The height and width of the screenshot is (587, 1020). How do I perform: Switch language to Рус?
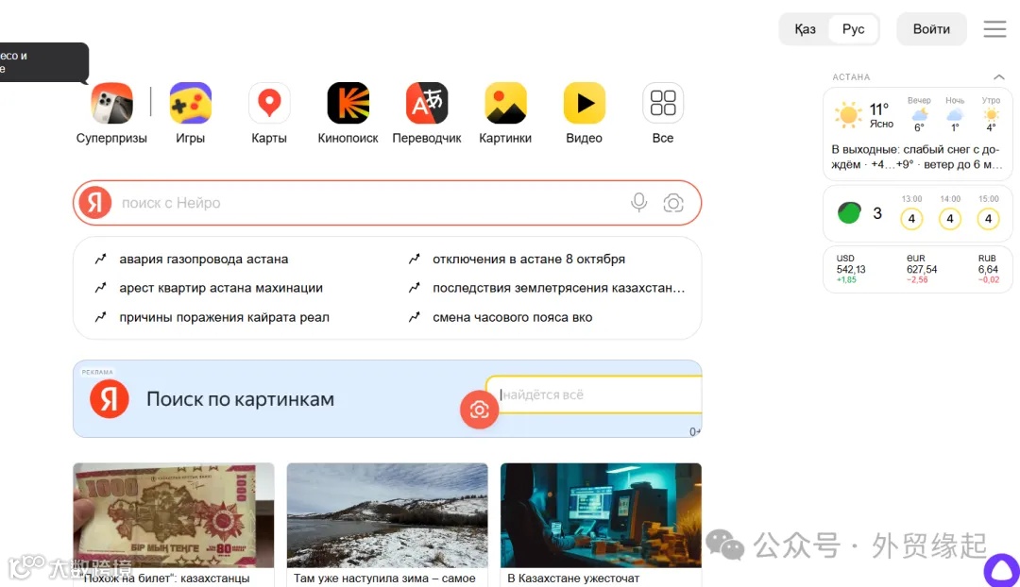click(x=853, y=29)
